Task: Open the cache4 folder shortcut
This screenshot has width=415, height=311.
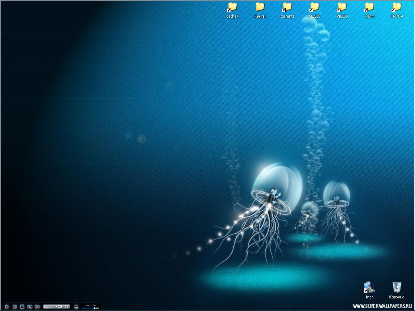Action: pos(232,7)
